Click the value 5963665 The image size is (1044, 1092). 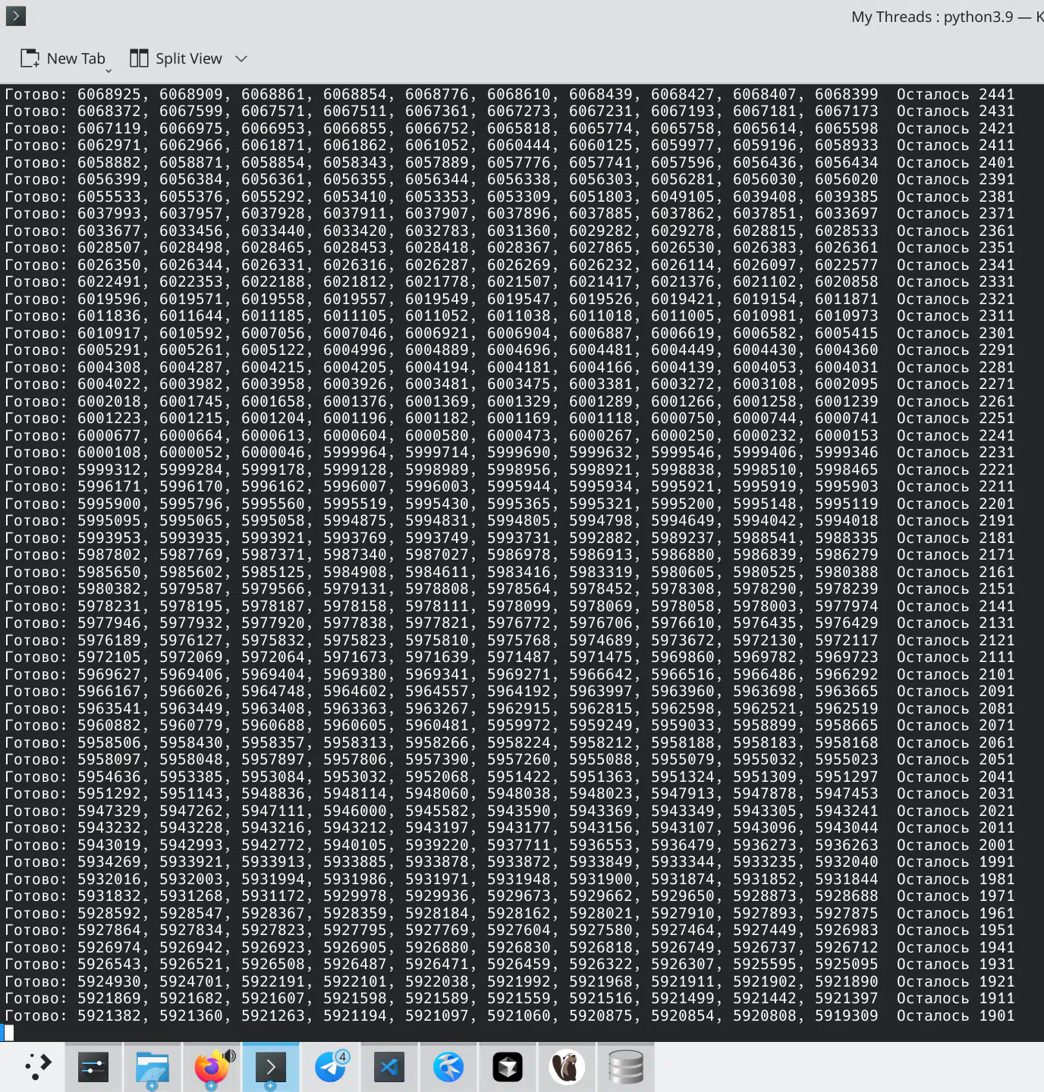(x=847, y=691)
